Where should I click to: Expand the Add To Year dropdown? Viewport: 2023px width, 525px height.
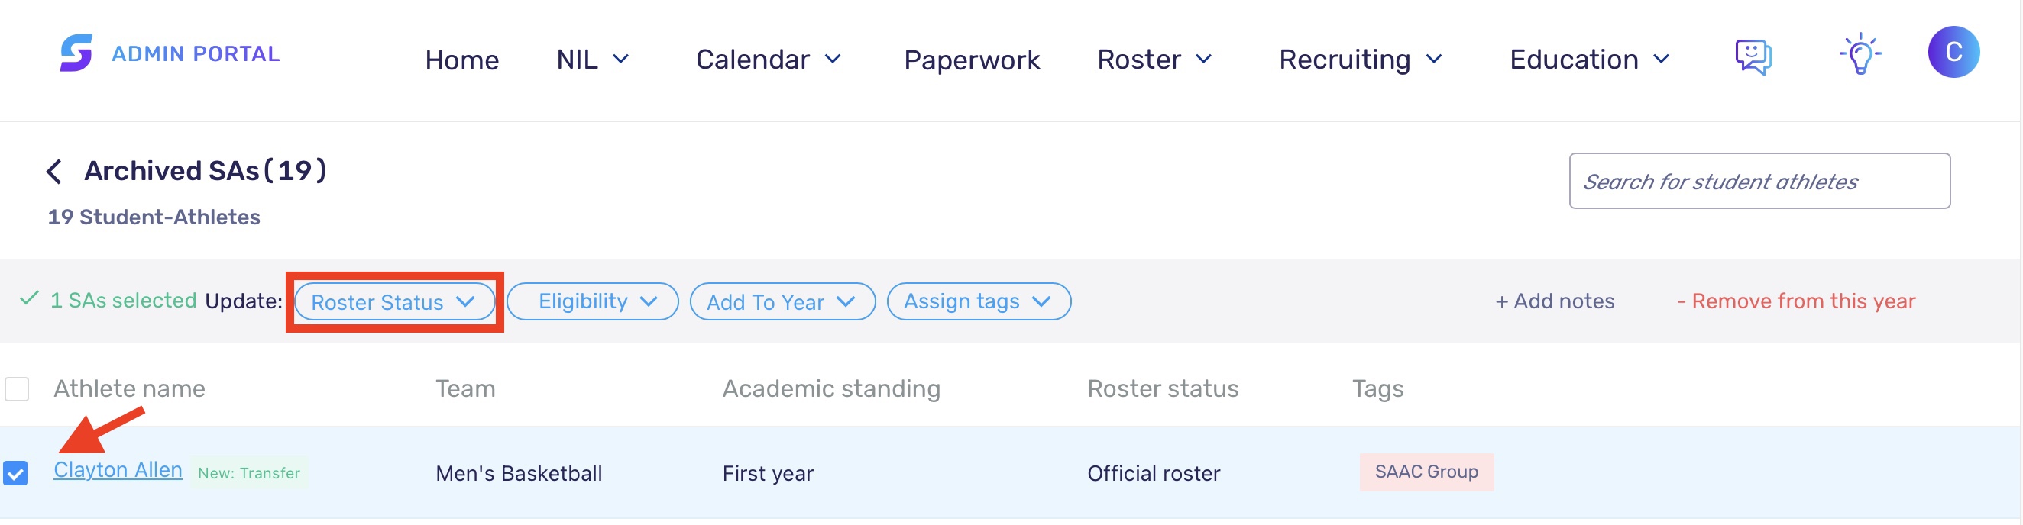point(782,301)
